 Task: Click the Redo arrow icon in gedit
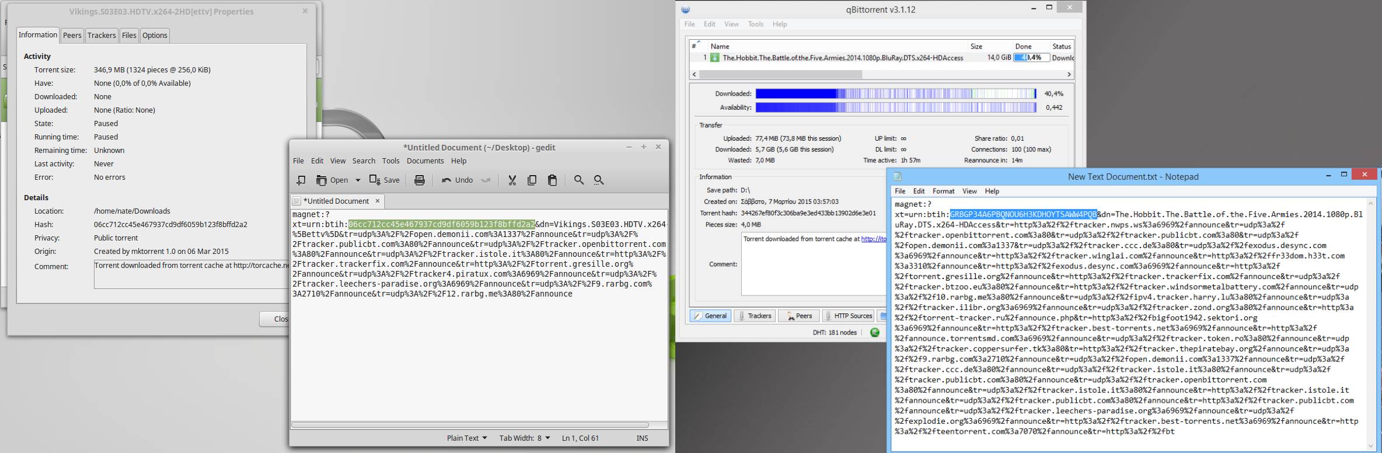[x=486, y=180]
